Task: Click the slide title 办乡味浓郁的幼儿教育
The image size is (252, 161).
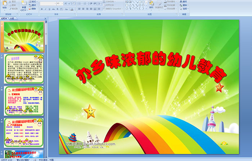Action: click(151, 67)
